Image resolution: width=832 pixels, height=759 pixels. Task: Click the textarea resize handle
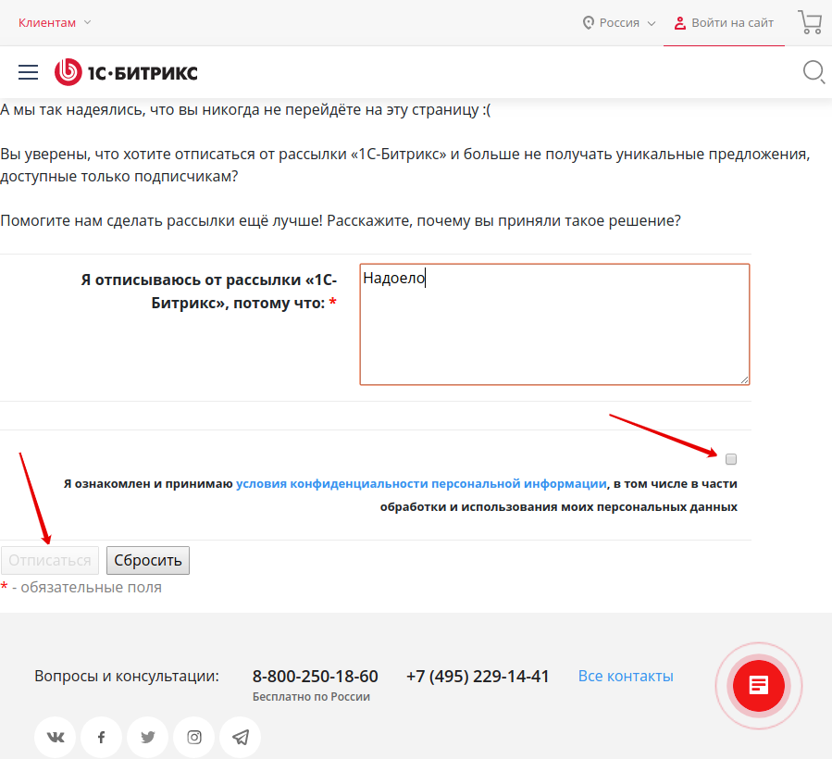click(744, 379)
